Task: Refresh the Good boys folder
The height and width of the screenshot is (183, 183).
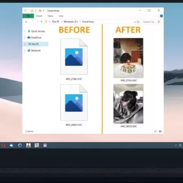Action: (x=138, y=22)
